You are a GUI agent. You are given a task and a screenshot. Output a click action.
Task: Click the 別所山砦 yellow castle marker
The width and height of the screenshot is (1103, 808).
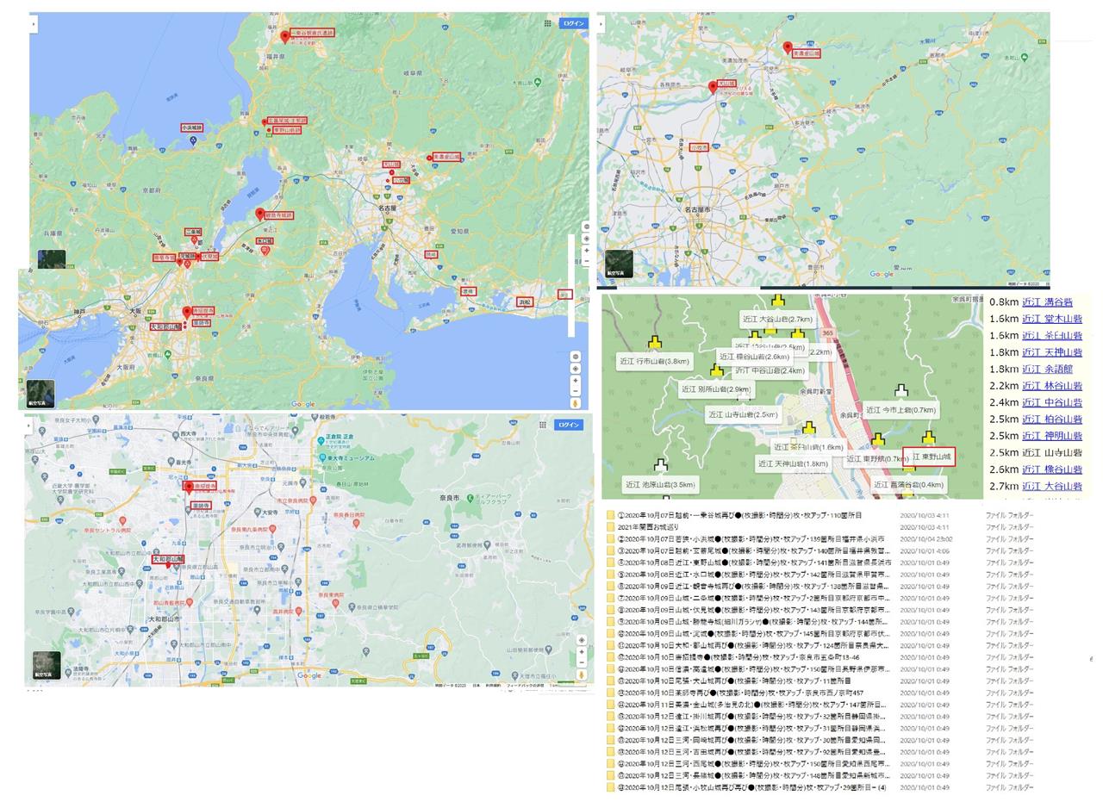pyautogui.click(x=716, y=370)
